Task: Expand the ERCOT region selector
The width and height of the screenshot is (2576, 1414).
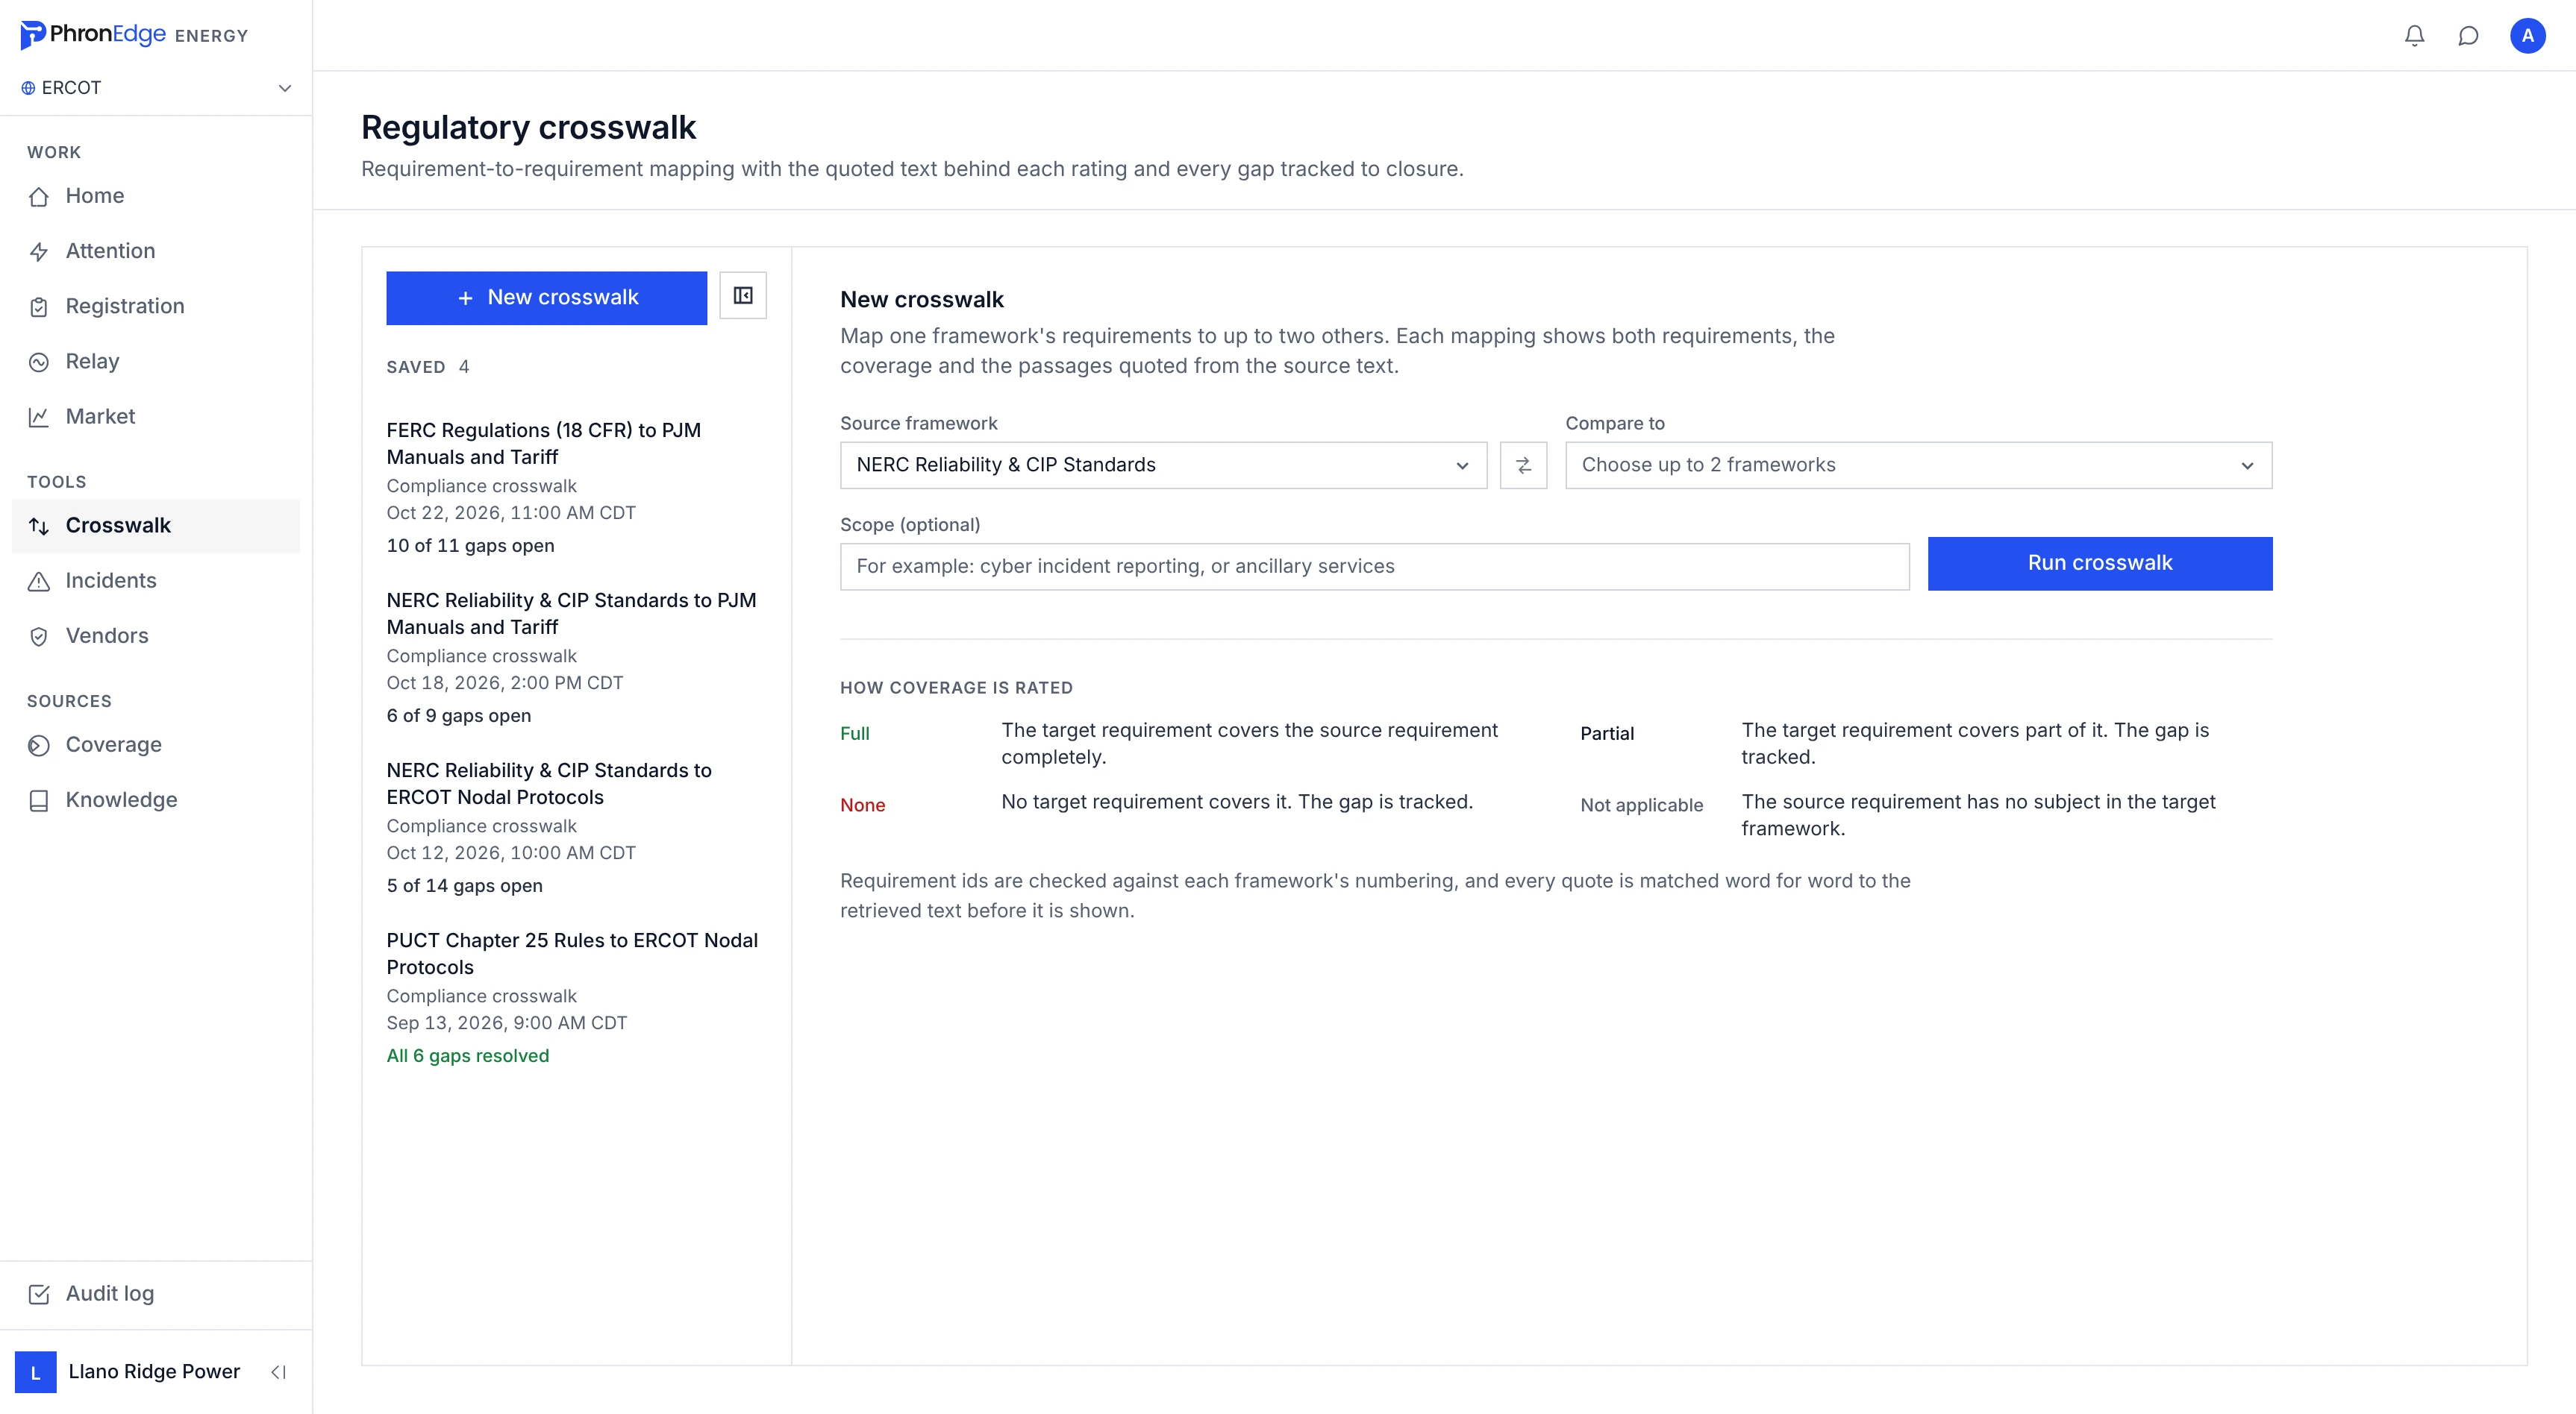Action: 156,88
